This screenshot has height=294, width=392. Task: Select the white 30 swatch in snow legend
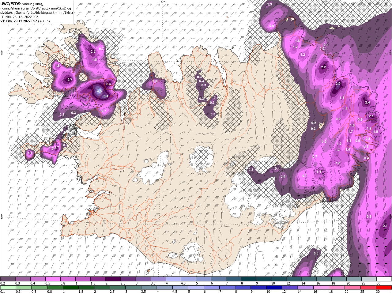pyautogui.click(x=384, y=279)
